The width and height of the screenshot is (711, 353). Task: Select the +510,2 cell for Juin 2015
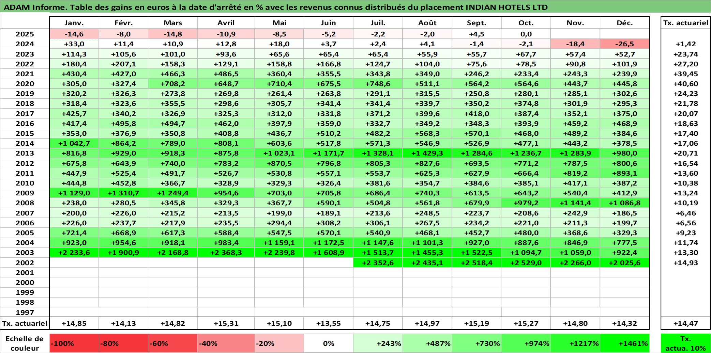pyautogui.click(x=329, y=133)
